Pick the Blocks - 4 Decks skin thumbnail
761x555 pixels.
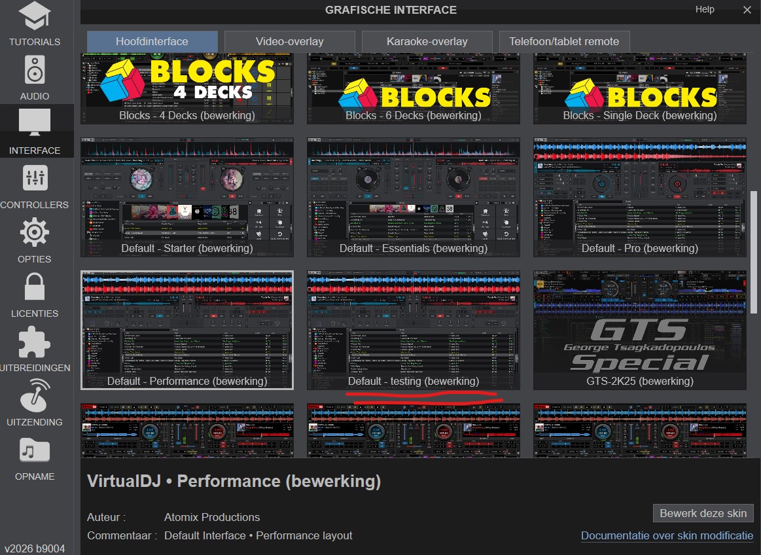point(186,88)
